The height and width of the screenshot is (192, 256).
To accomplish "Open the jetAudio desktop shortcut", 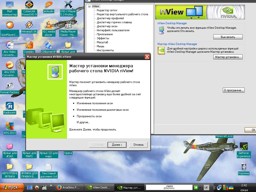I will point(49,7).
